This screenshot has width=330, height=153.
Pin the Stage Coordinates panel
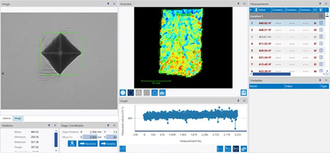point(108,125)
